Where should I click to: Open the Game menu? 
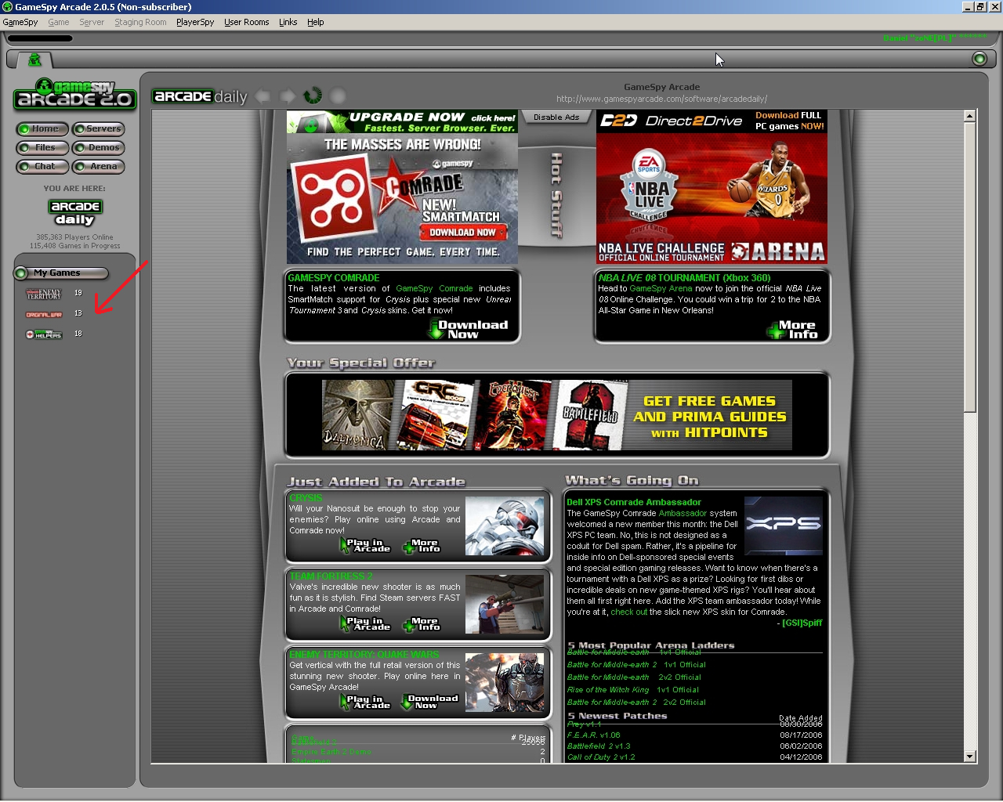coord(59,22)
